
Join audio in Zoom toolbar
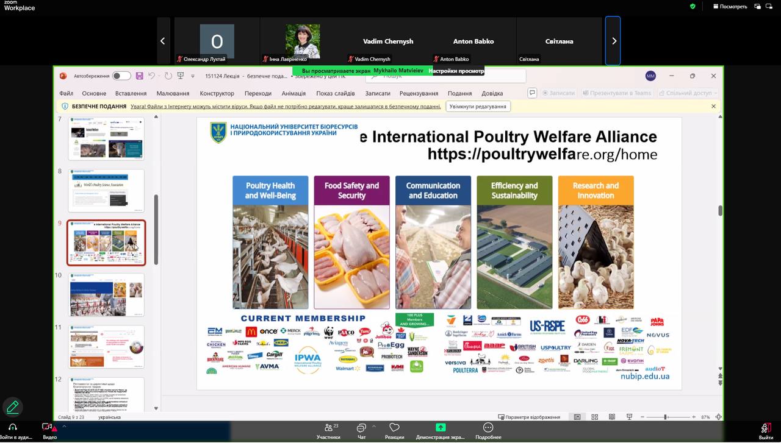[x=13, y=431]
